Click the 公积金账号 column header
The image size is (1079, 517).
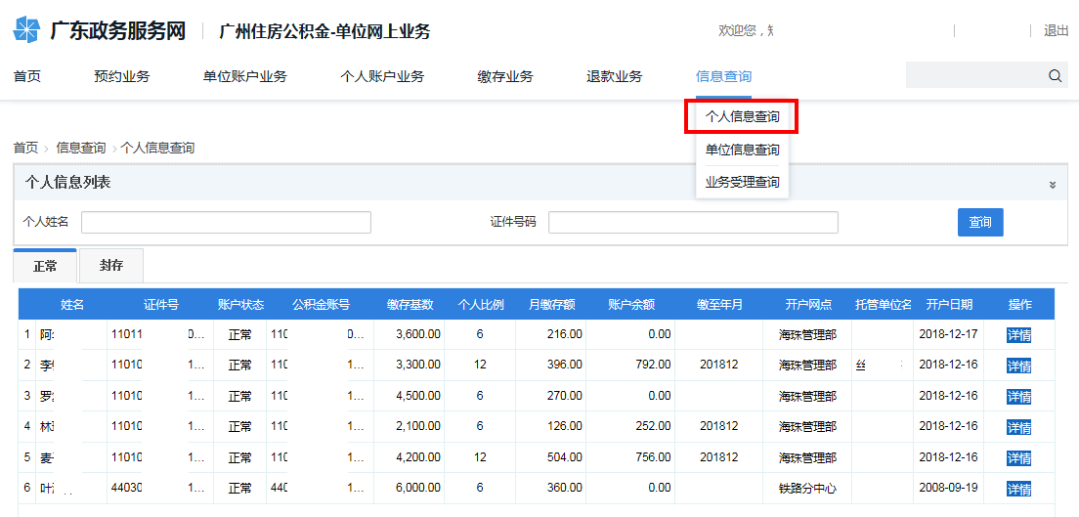(x=321, y=304)
